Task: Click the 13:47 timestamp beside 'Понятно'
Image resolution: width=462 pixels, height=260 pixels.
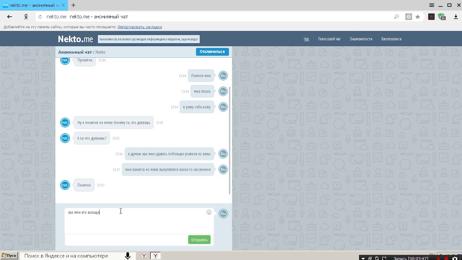Action: coord(101,185)
